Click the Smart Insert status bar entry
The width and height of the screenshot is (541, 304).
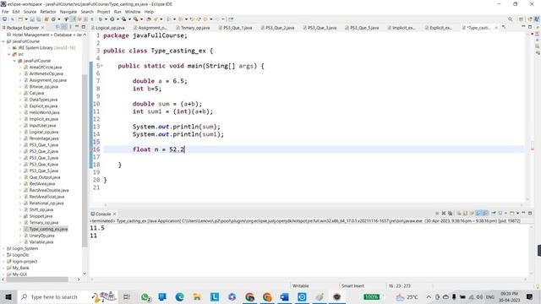pos(352,285)
